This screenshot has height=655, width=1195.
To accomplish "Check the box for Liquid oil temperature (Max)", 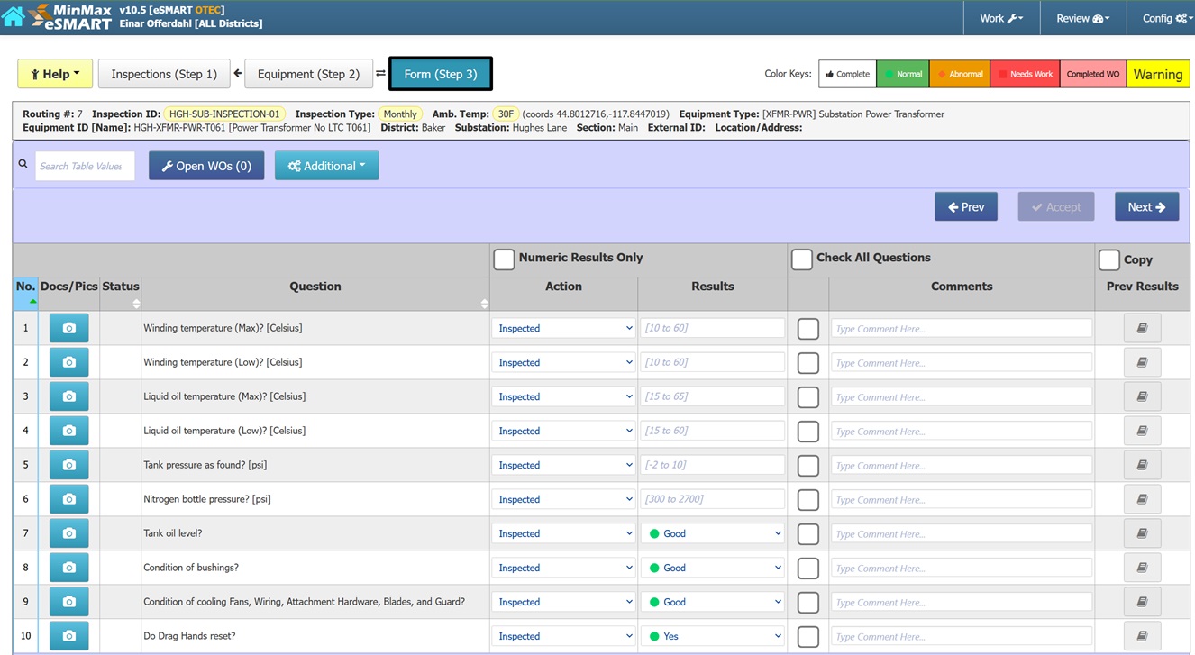I will 808,397.
